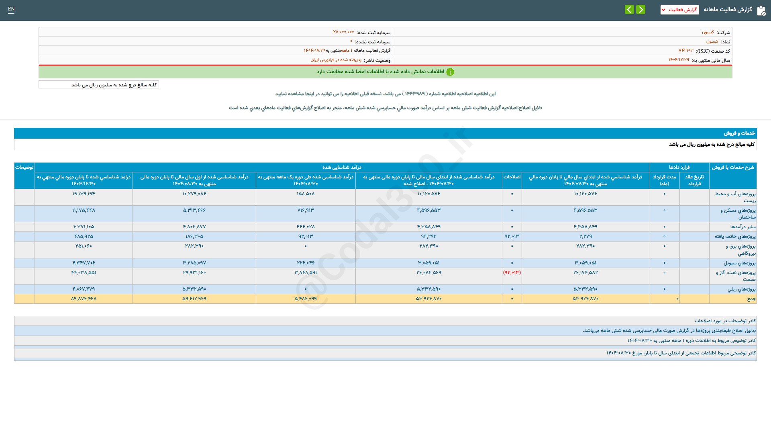Click the جمع total row label
Image resolution: width=771 pixels, height=434 pixels.
[x=751, y=299]
